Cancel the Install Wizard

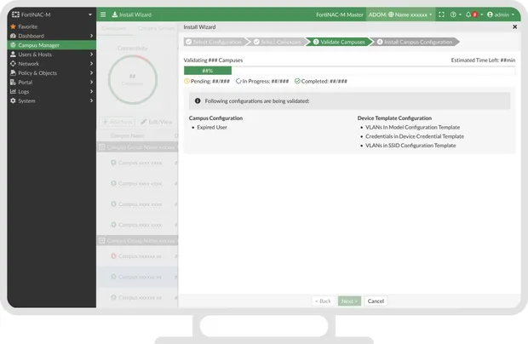376,301
